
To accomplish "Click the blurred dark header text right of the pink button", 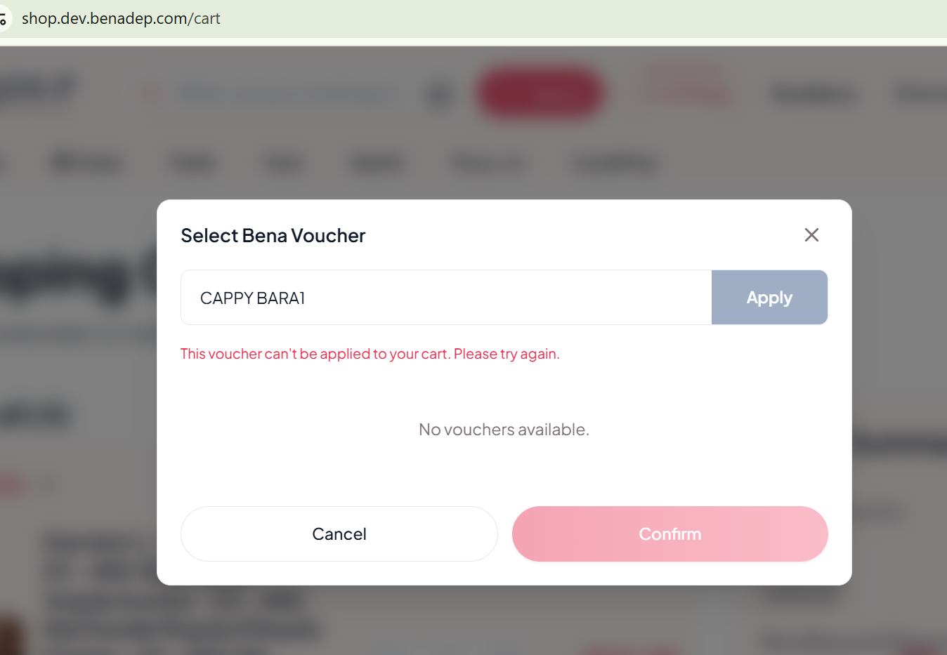I will pyautogui.click(x=813, y=94).
